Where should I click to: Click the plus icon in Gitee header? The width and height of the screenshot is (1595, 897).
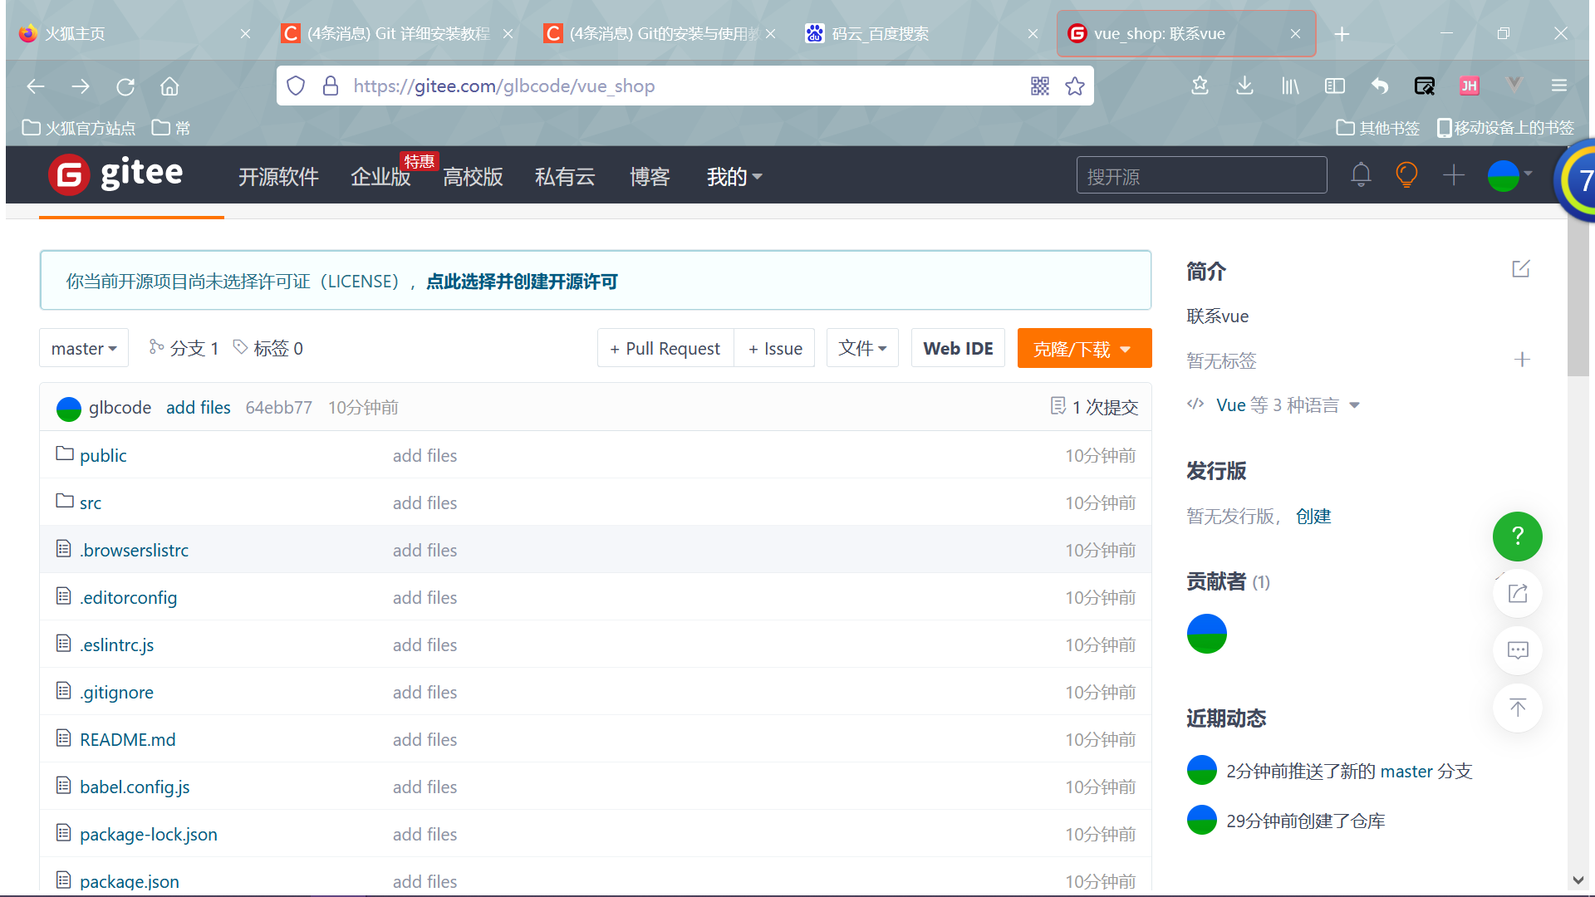click(1453, 175)
